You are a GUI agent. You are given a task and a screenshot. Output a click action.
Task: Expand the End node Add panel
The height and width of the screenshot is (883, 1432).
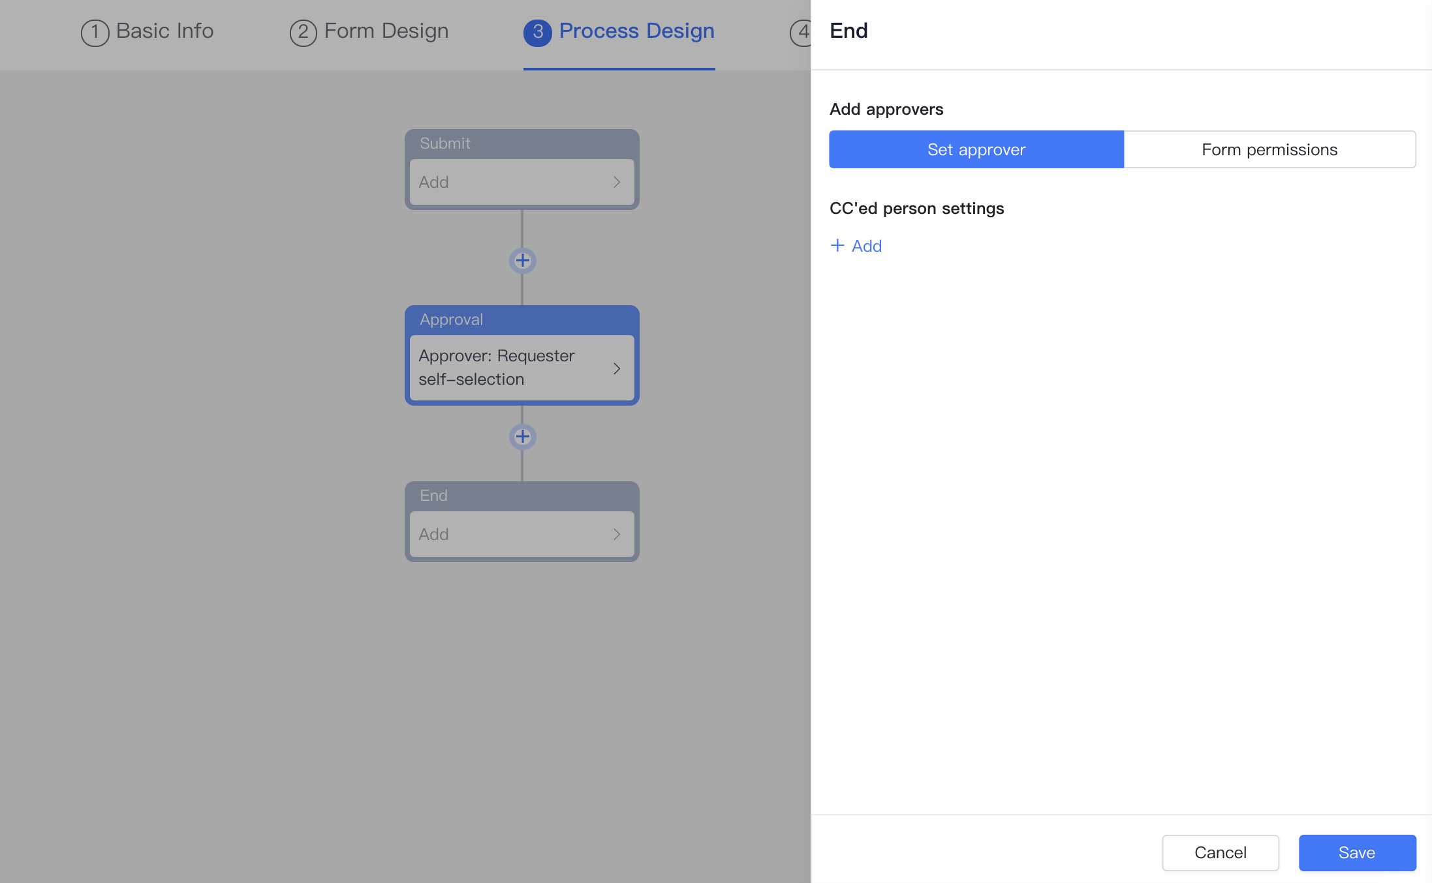[521, 533]
